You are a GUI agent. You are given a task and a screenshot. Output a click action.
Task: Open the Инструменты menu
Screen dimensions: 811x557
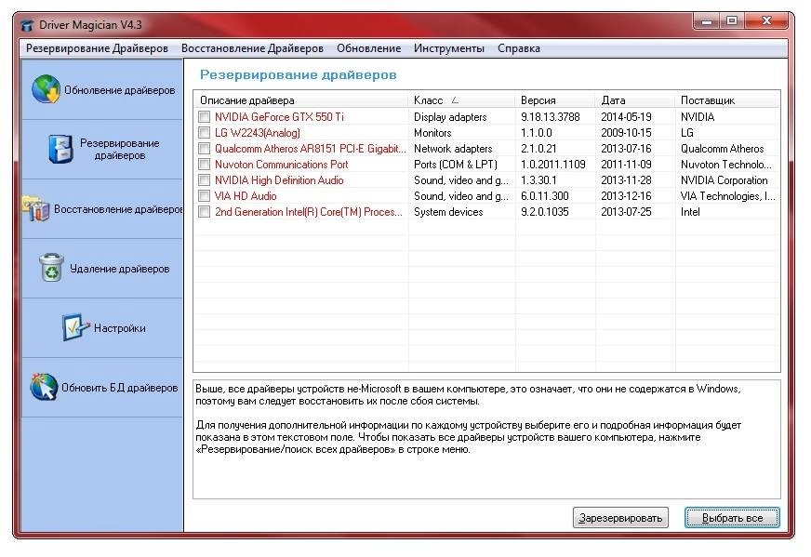click(x=449, y=48)
